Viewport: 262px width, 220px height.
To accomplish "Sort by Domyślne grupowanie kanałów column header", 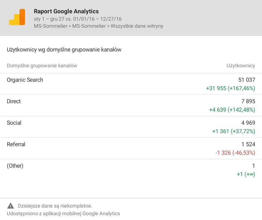I will click(x=42, y=66).
